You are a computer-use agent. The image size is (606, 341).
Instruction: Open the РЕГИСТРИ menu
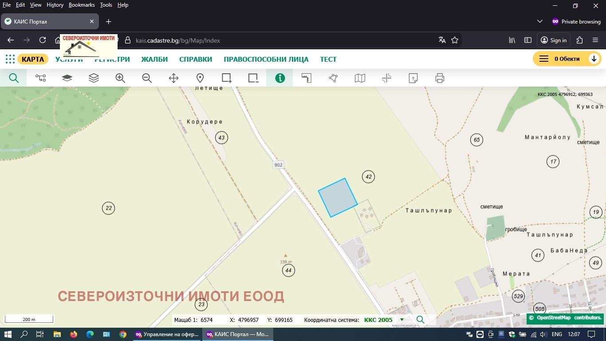[x=112, y=59]
